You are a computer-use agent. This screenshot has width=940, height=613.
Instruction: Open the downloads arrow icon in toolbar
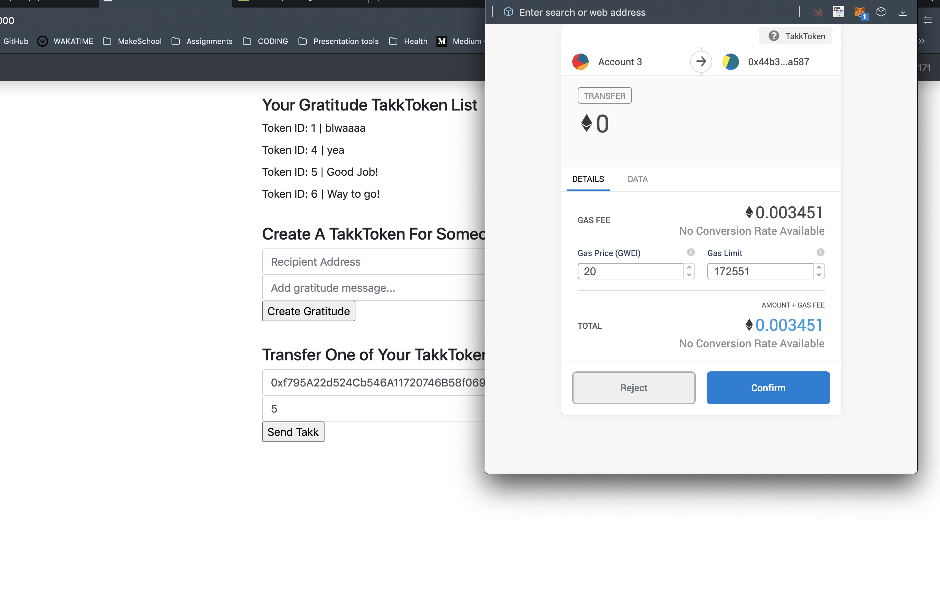coord(903,12)
